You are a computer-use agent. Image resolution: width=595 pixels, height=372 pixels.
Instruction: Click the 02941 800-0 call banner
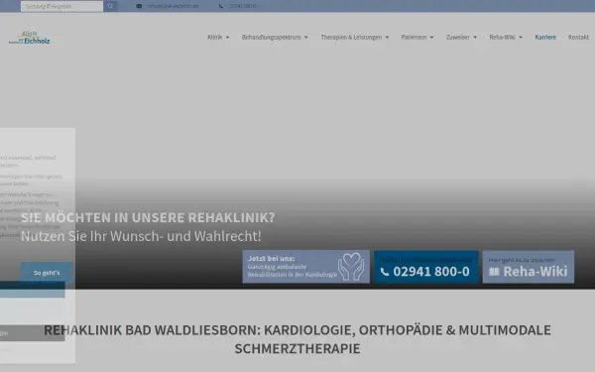tap(425, 267)
